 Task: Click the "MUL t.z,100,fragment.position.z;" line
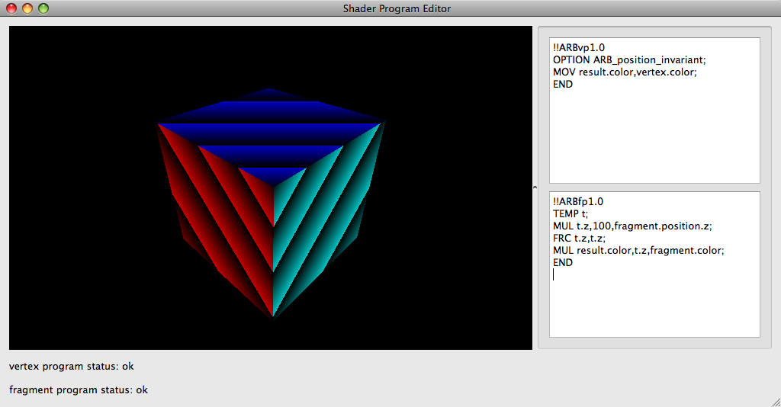click(632, 226)
